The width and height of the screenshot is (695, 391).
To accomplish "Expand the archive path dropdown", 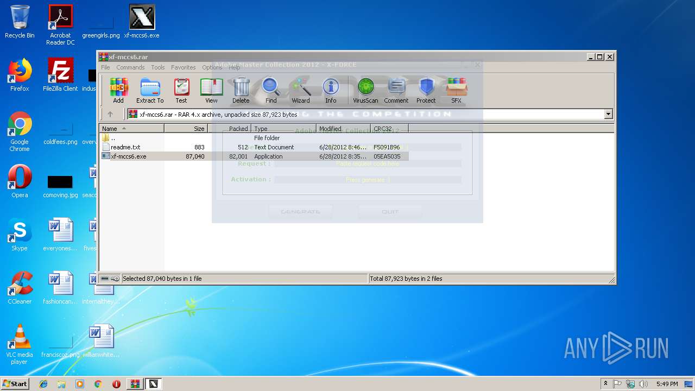I will pos(608,114).
